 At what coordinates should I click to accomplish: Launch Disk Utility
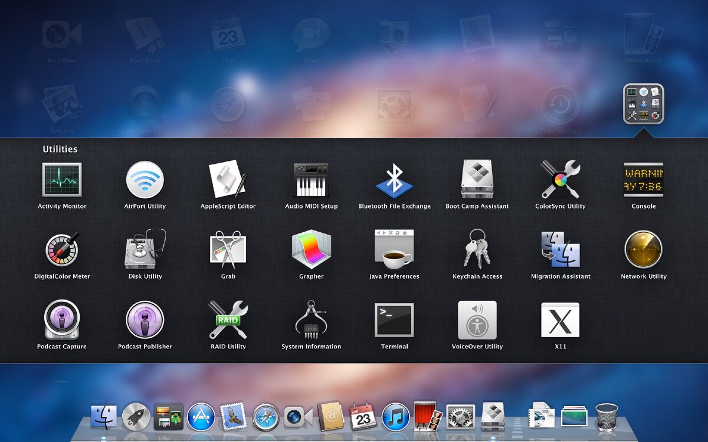[x=145, y=250]
